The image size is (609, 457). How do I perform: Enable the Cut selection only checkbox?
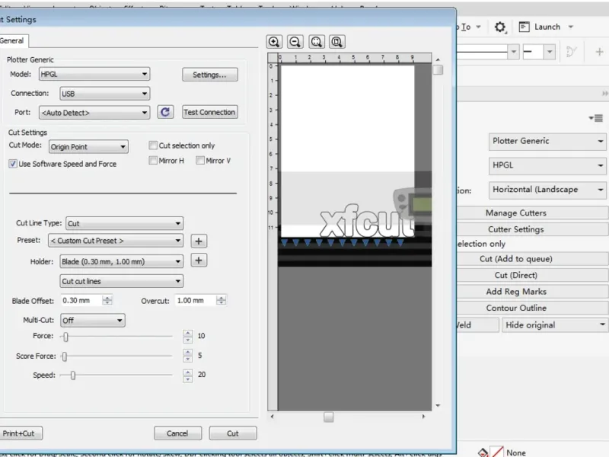(153, 145)
